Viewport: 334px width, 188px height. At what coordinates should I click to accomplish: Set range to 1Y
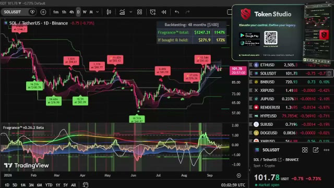[58, 185]
